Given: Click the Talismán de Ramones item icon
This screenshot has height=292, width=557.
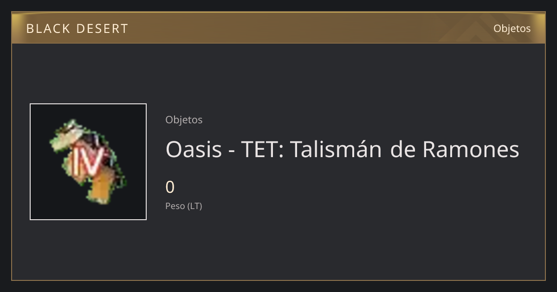Looking at the screenshot, I should pos(88,162).
